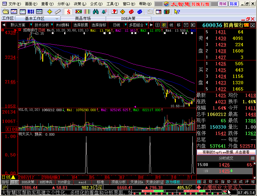Open the 文件(F) menu
Viewport: 257px width, 196px height.
coord(14,4)
